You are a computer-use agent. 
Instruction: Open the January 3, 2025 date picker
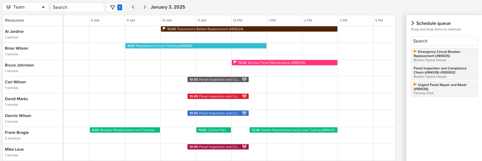[x=168, y=7]
